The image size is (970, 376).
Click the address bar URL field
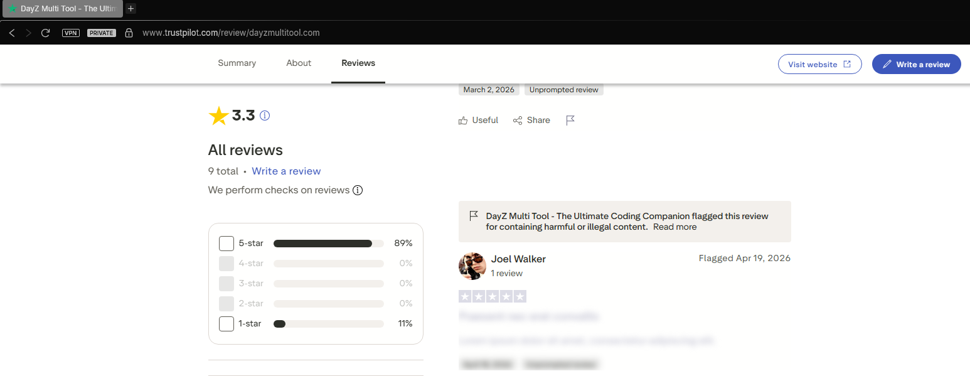[x=231, y=33]
